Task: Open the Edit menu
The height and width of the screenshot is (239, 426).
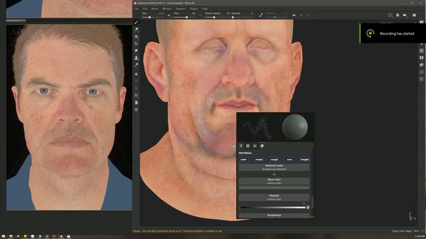Action: coord(145,9)
